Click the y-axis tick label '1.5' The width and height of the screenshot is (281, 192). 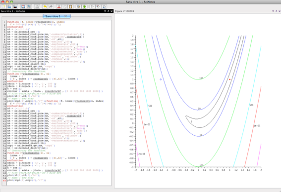click(x=132, y=57)
